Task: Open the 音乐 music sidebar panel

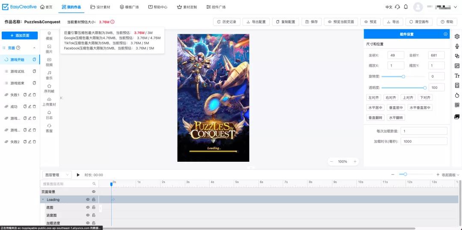Action: point(49,75)
